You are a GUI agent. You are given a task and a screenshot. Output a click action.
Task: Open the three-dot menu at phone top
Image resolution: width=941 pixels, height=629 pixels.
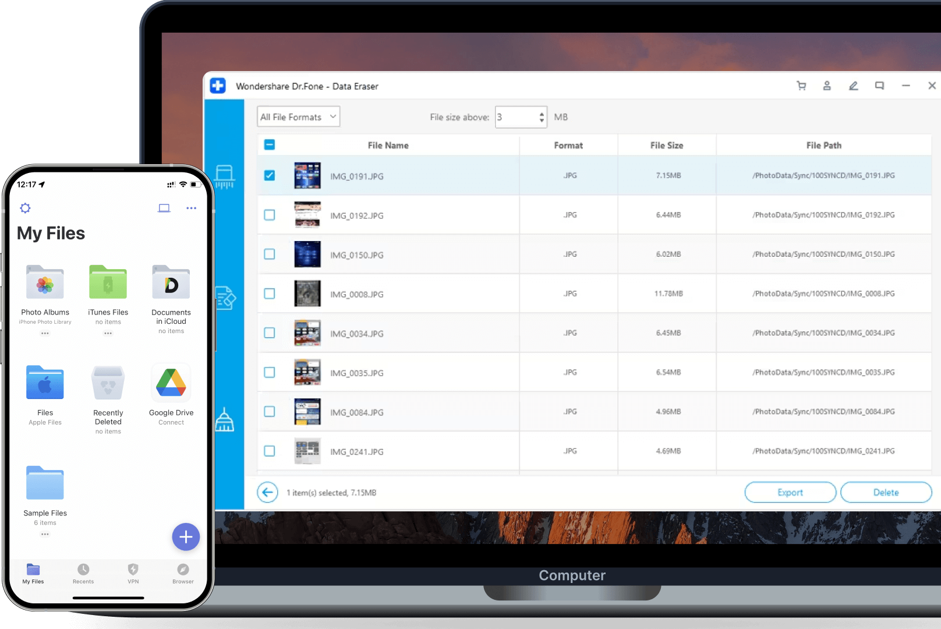pyautogui.click(x=192, y=208)
